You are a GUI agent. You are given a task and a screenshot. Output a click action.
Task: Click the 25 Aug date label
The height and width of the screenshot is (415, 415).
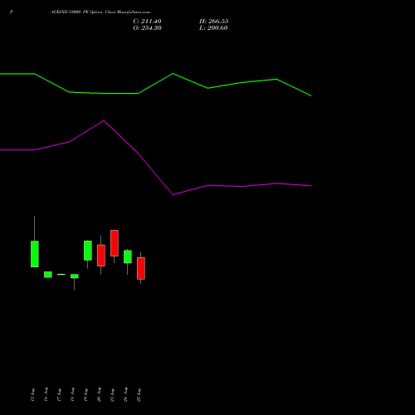point(139,394)
